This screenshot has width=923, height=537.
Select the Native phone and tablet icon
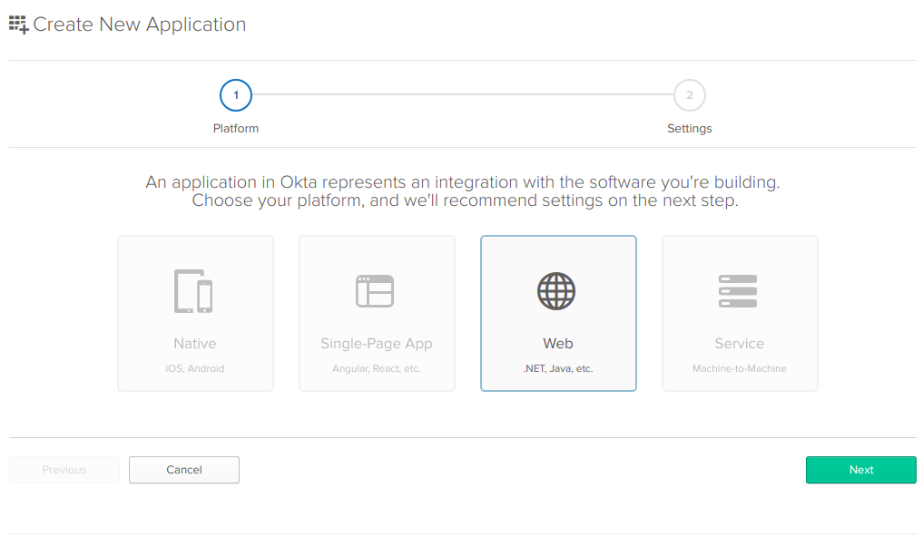[x=194, y=291]
